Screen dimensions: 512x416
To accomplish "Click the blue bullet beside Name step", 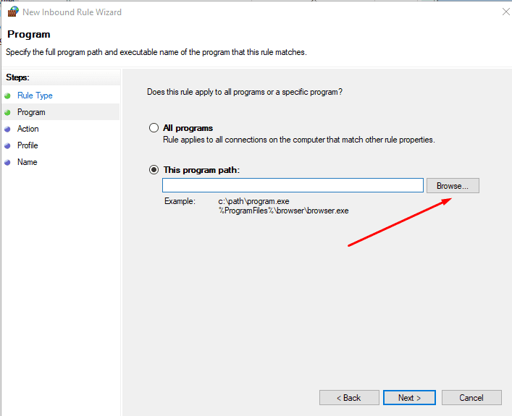I will pos(7,162).
